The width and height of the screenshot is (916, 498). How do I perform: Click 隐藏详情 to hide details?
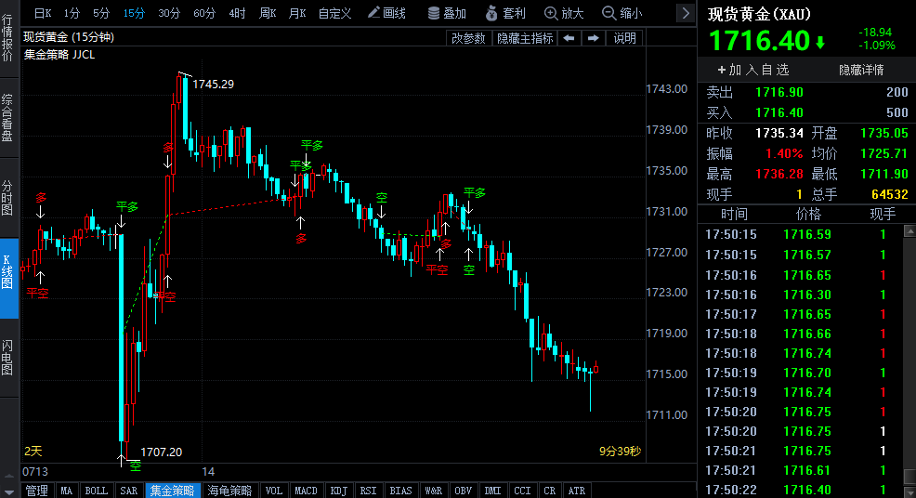click(861, 70)
